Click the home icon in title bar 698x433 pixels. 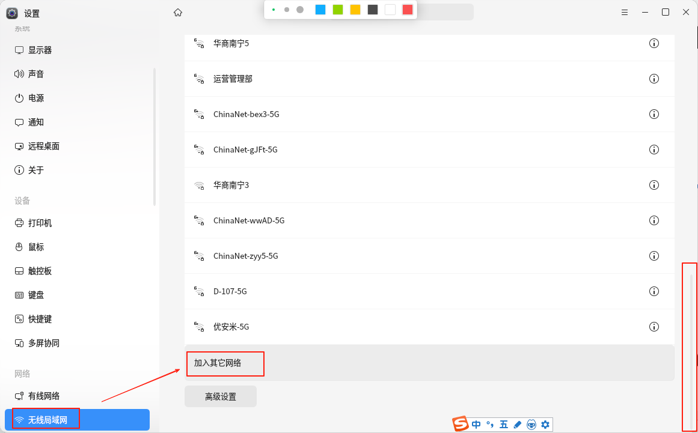pyautogui.click(x=177, y=12)
